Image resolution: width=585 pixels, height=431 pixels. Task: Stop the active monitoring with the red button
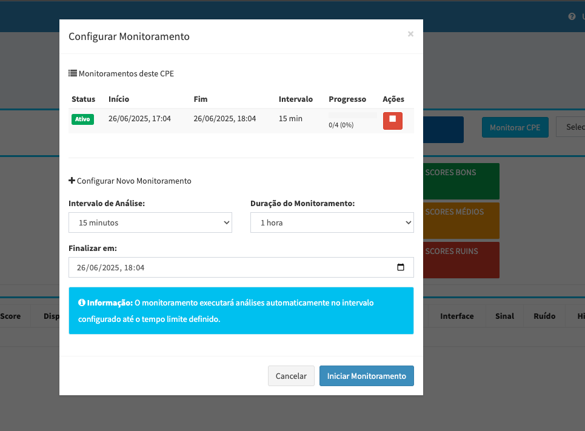(392, 120)
